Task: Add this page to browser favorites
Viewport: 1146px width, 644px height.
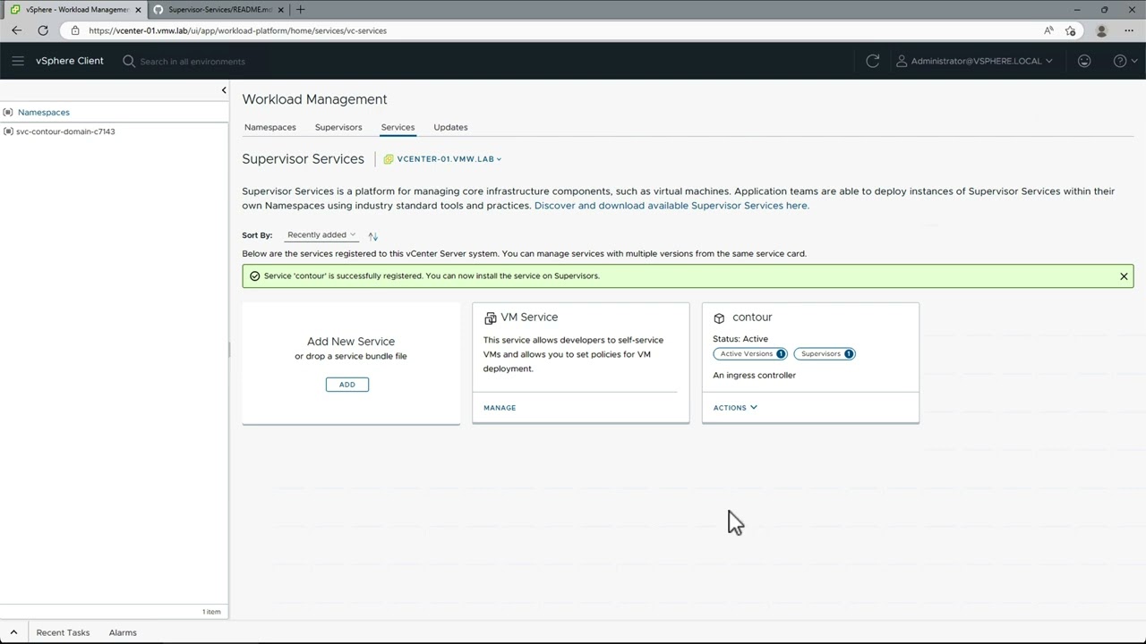Action: (1070, 30)
